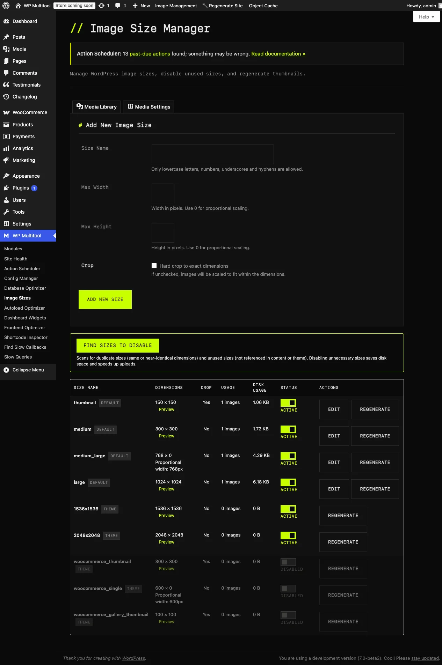Click REGENERATE for the 1536x1536 size
The height and width of the screenshot is (665, 442).
coord(343,516)
